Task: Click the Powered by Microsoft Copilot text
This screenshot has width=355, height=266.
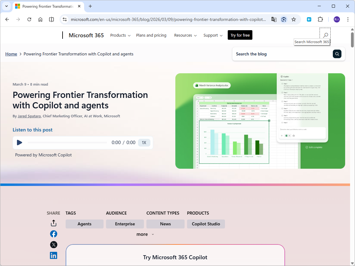Action: (x=43, y=155)
